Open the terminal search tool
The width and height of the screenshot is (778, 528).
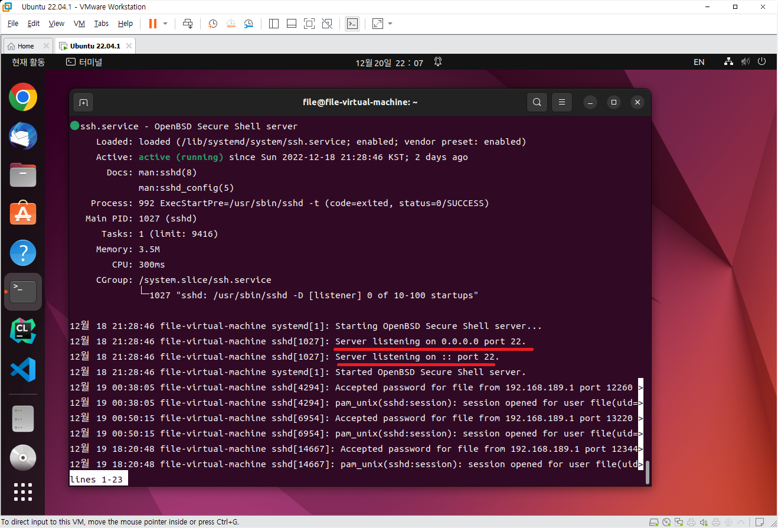pyautogui.click(x=537, y=102)
